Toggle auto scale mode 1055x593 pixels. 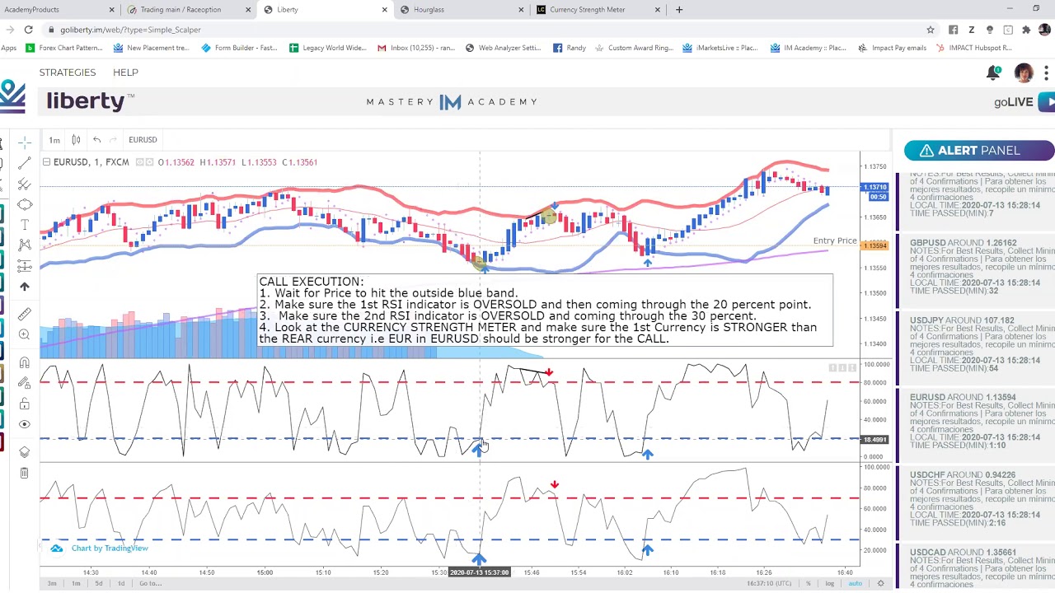pyautogui.click(x=856, y=583)
